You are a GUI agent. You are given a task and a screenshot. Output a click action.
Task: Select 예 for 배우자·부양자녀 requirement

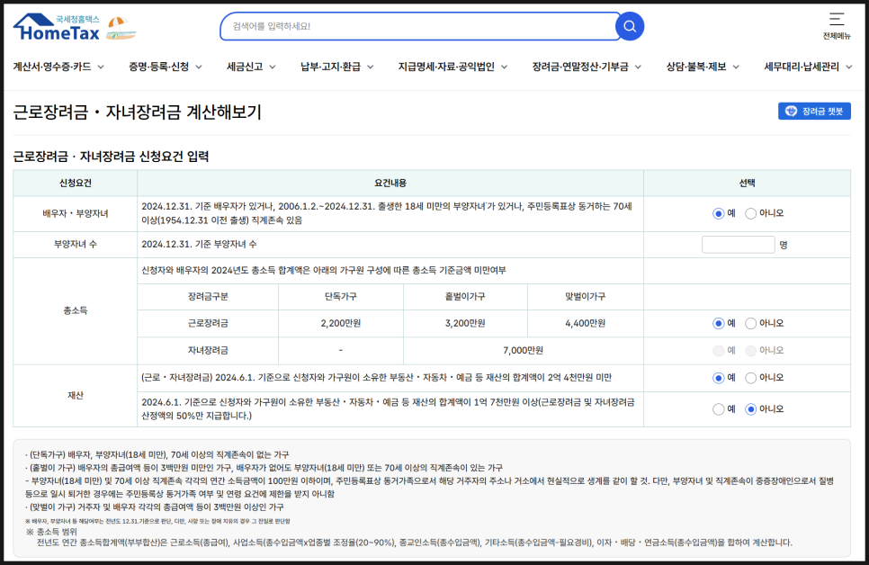pyautogui.click(x=718, y=213)
